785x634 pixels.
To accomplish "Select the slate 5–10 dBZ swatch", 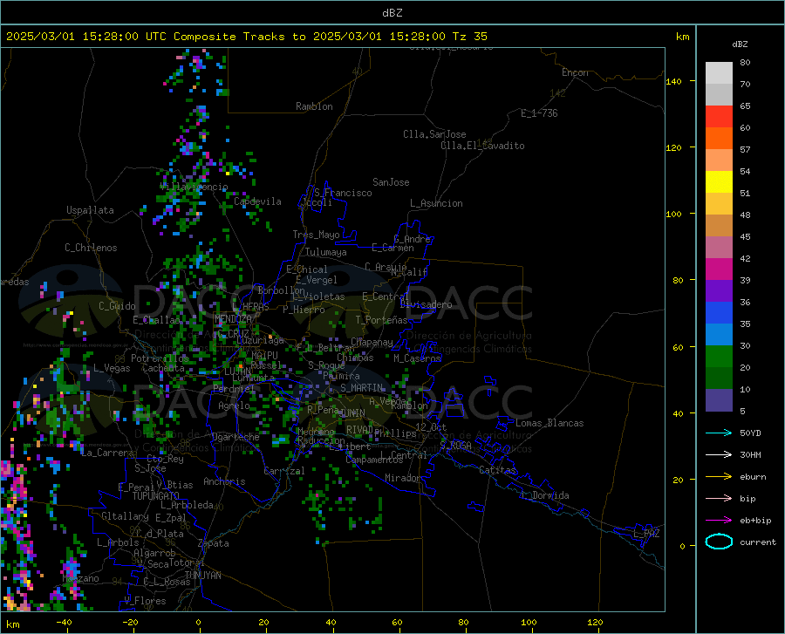I will point(719,400).
